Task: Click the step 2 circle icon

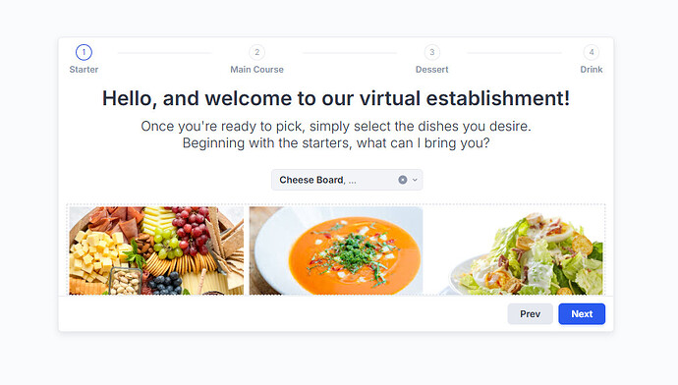Action: 256,52
